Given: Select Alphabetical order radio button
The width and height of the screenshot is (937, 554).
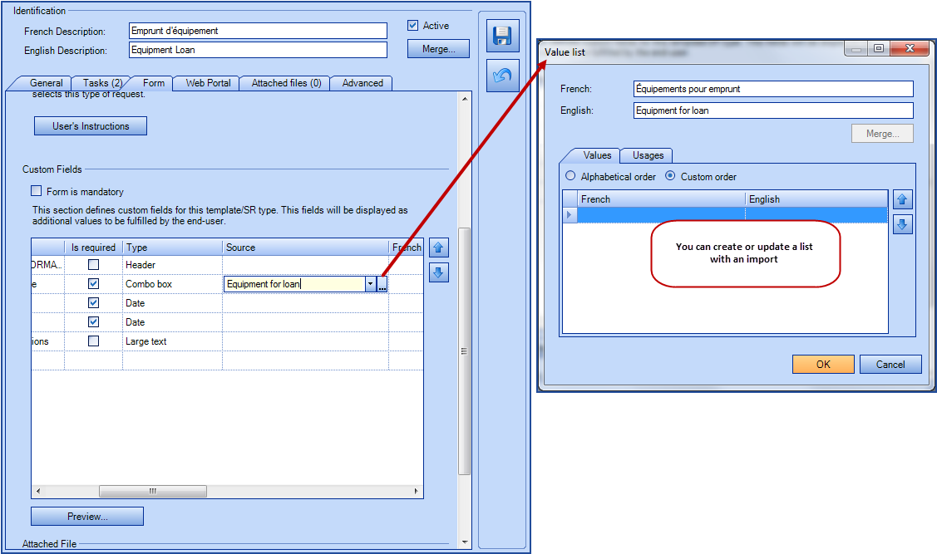Looking at the screenshot, I should 570,176.
